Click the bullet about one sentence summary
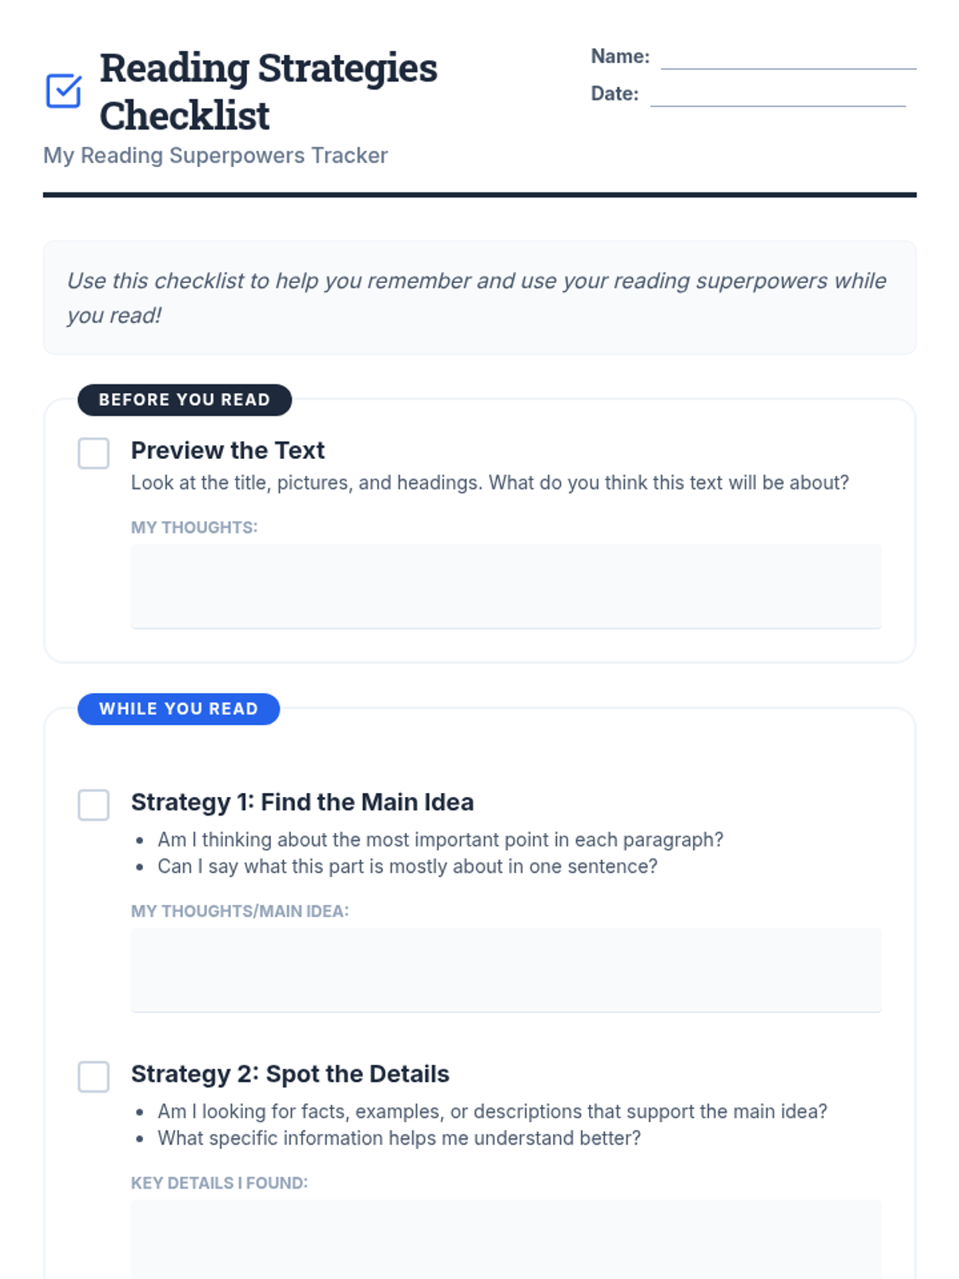 click(408, 867)
